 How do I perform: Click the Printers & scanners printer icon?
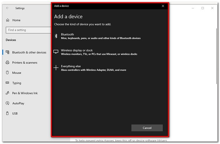click(x=7, y=62)
